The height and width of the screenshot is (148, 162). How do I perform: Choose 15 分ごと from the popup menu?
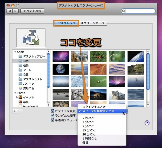(x=102, y=130)
